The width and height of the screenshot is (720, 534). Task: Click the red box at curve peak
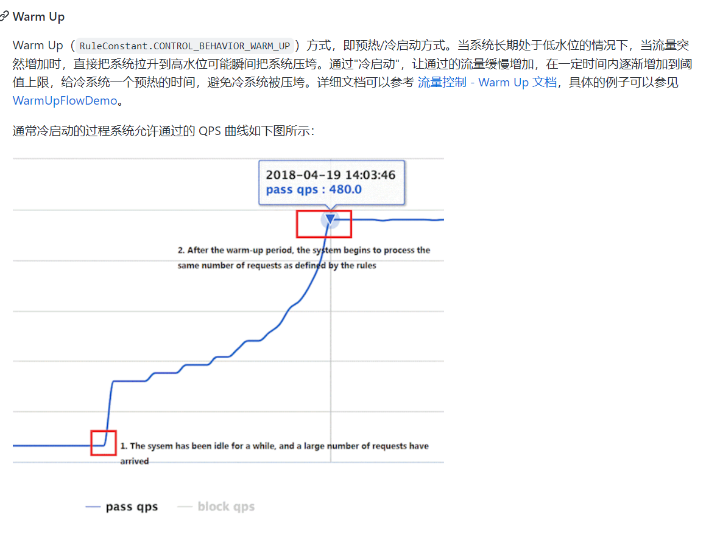coord(324,224)
